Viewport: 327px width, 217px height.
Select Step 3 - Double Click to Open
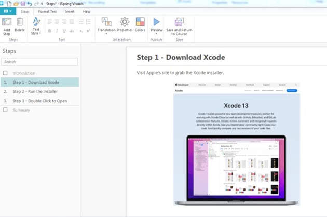point(40,101)
